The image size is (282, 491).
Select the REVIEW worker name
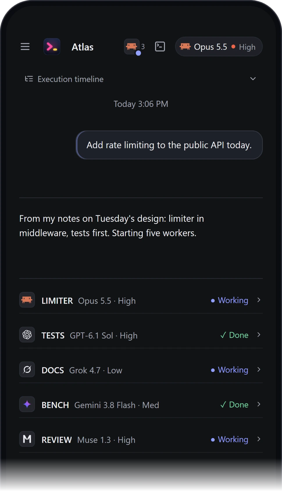[57, 440]
